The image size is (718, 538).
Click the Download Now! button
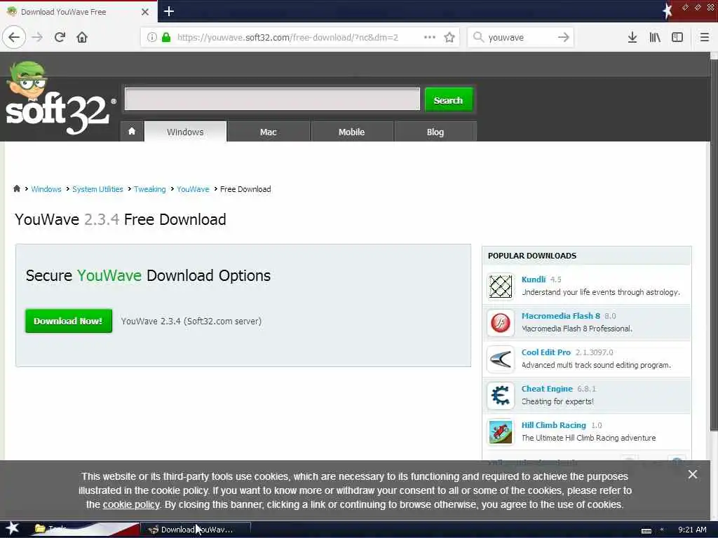click(x=68, y=321)
